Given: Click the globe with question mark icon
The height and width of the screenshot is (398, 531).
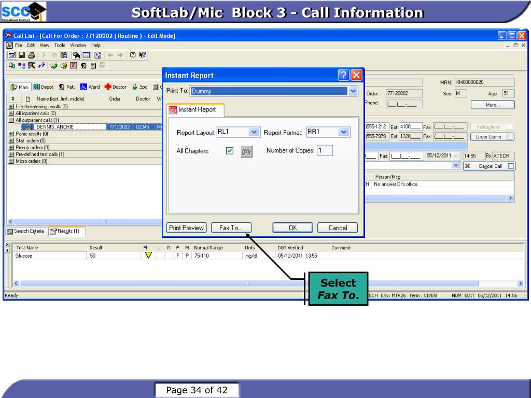Looking at the screenshot, I should 63,65.
